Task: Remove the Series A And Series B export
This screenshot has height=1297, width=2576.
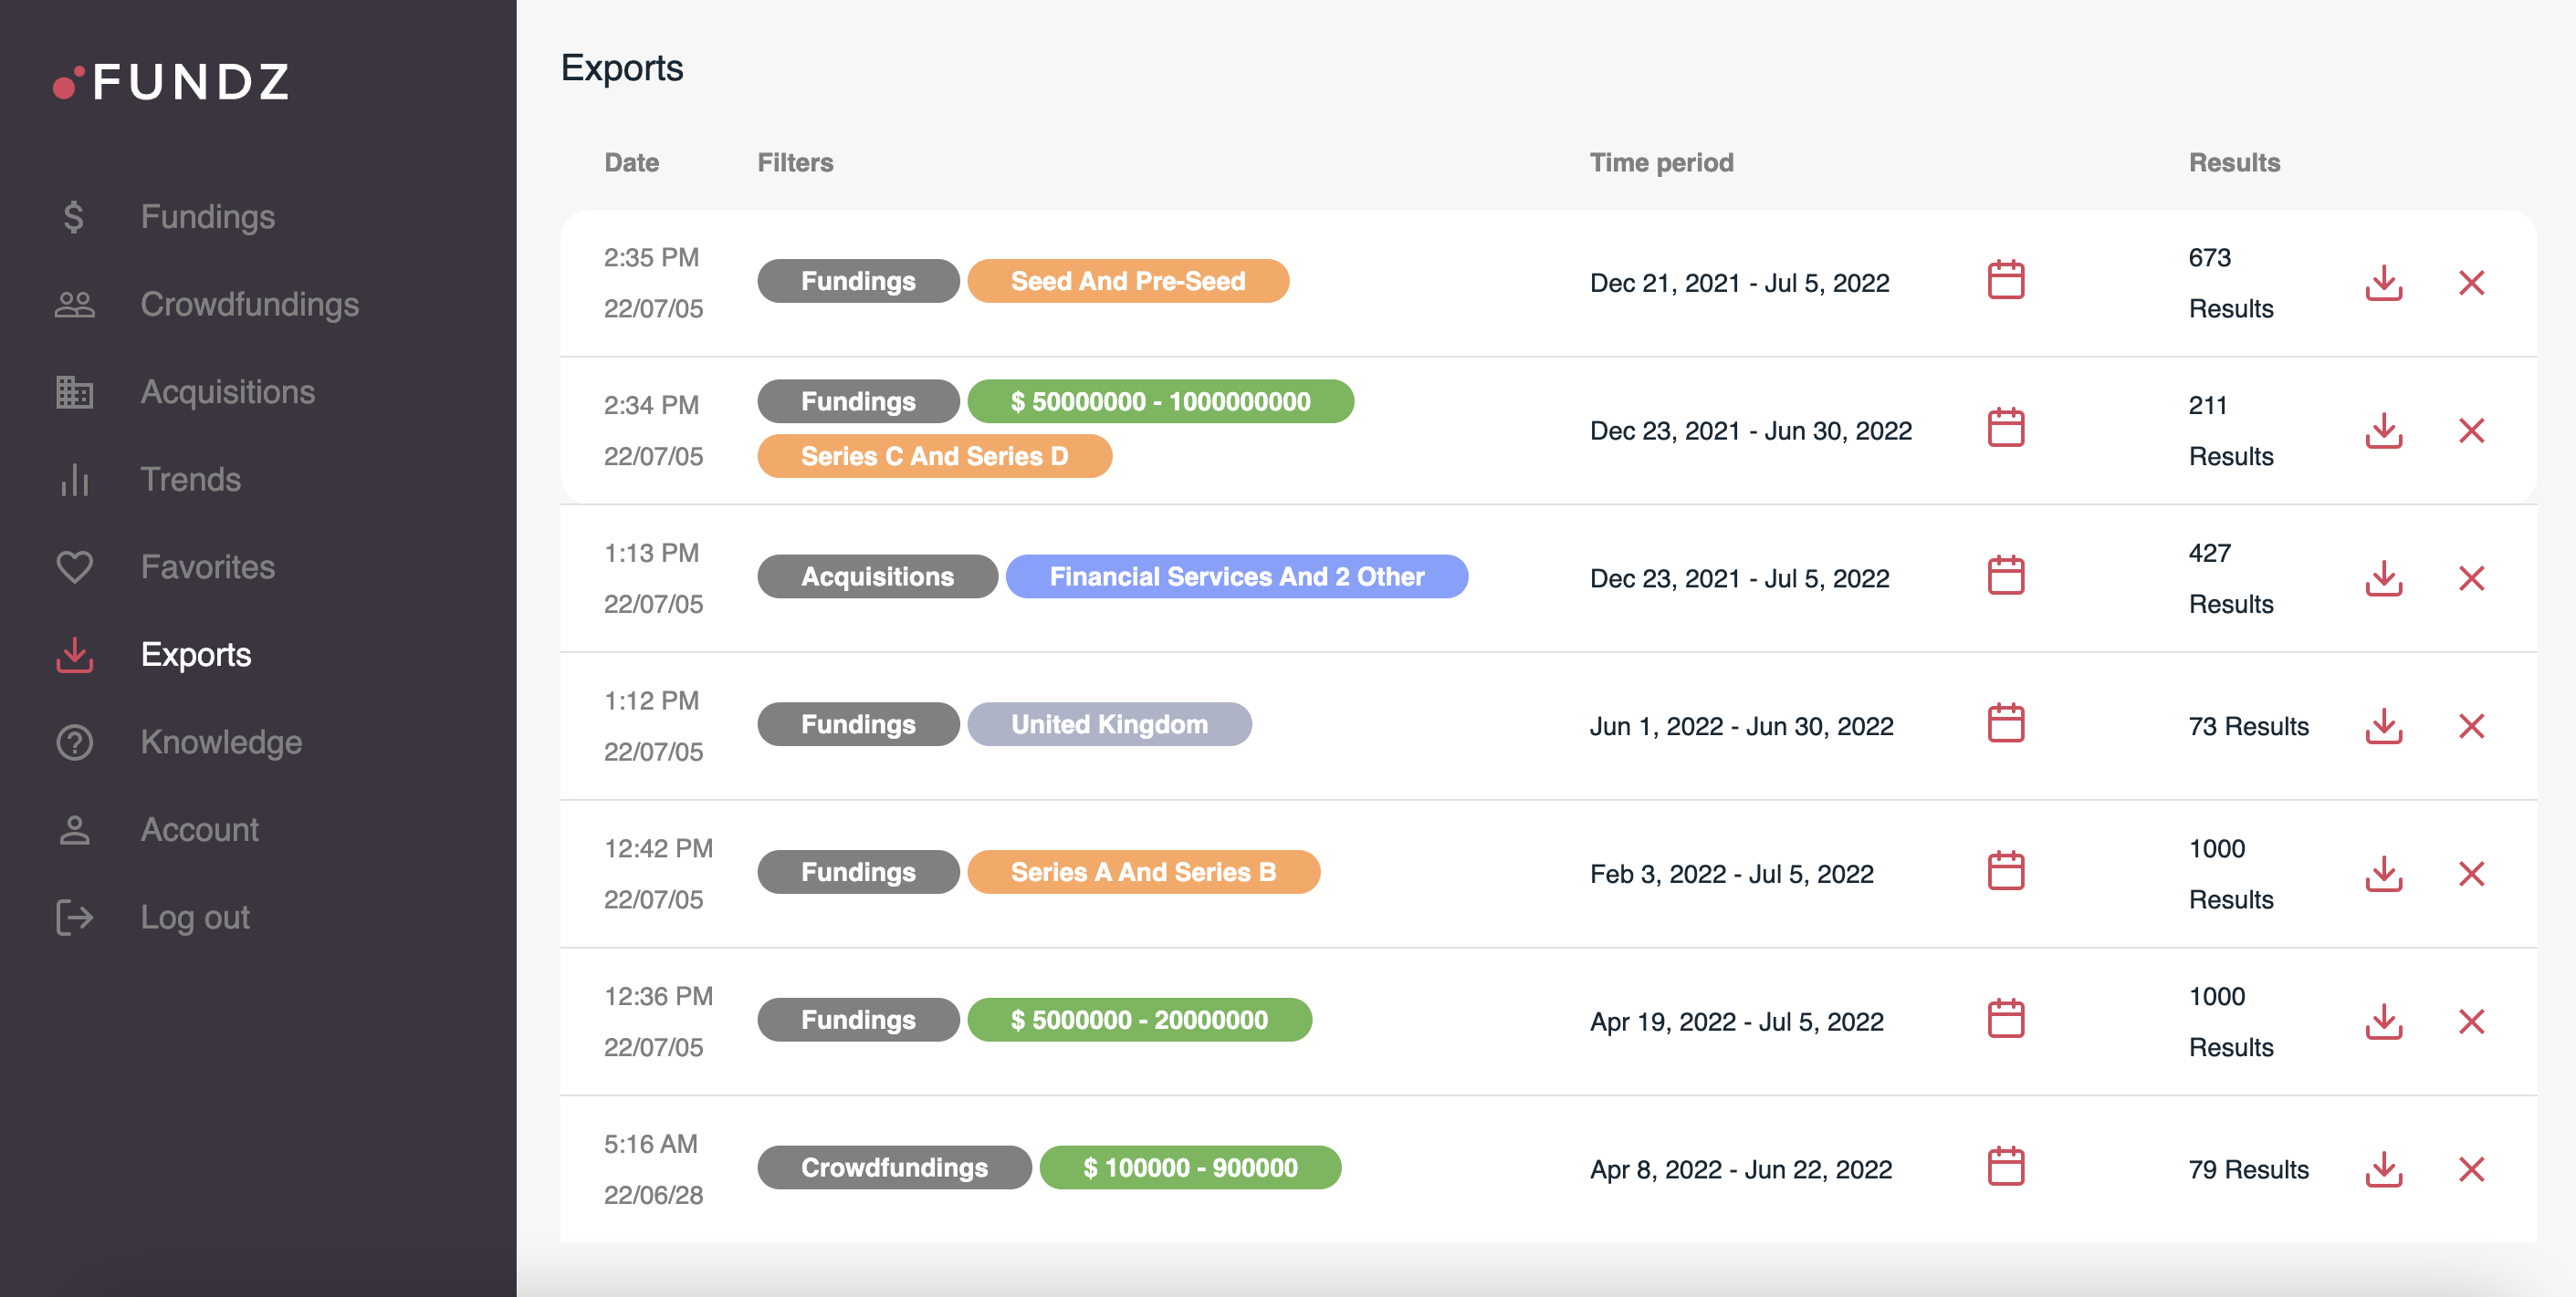Action: (2471, 875)
